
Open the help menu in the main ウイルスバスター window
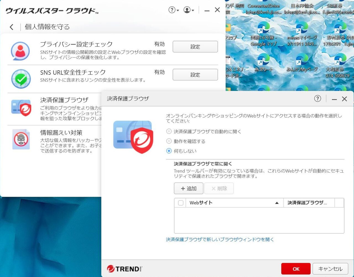click(x=174, y=10)
